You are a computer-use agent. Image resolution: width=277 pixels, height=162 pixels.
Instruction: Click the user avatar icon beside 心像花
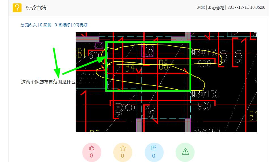(210, 8)
